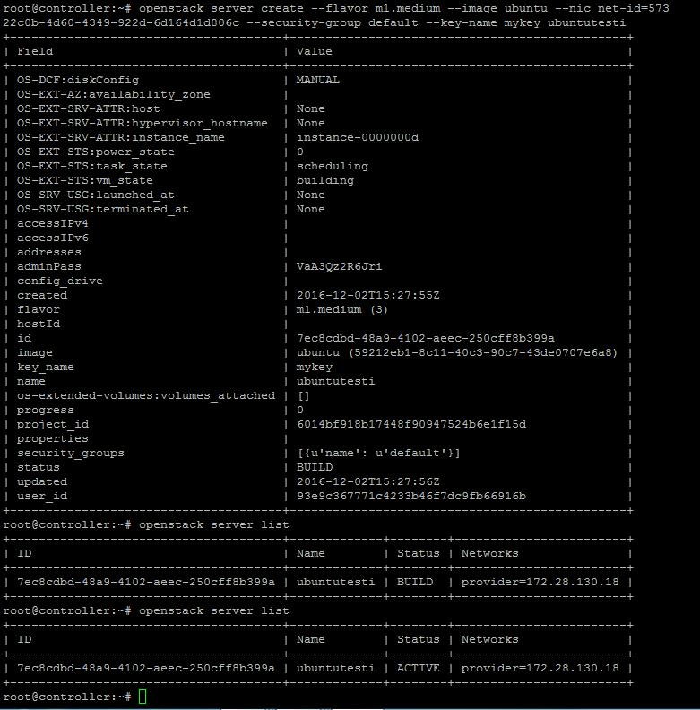
Task: Click the accessIPv4 field name
Action: pos(53,223)
